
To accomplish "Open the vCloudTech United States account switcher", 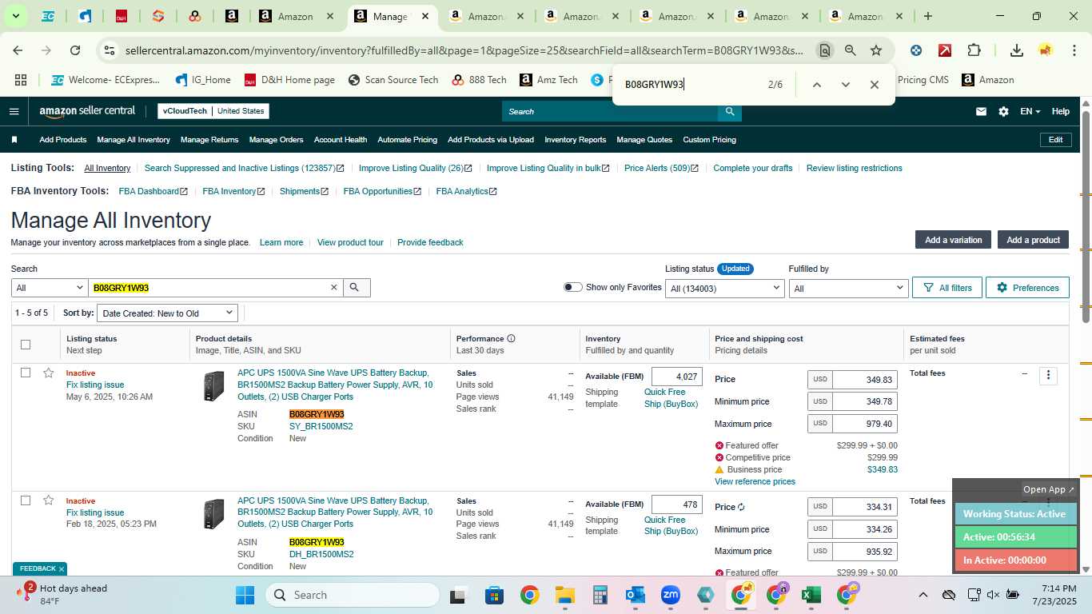I will (x=213, y=111).
